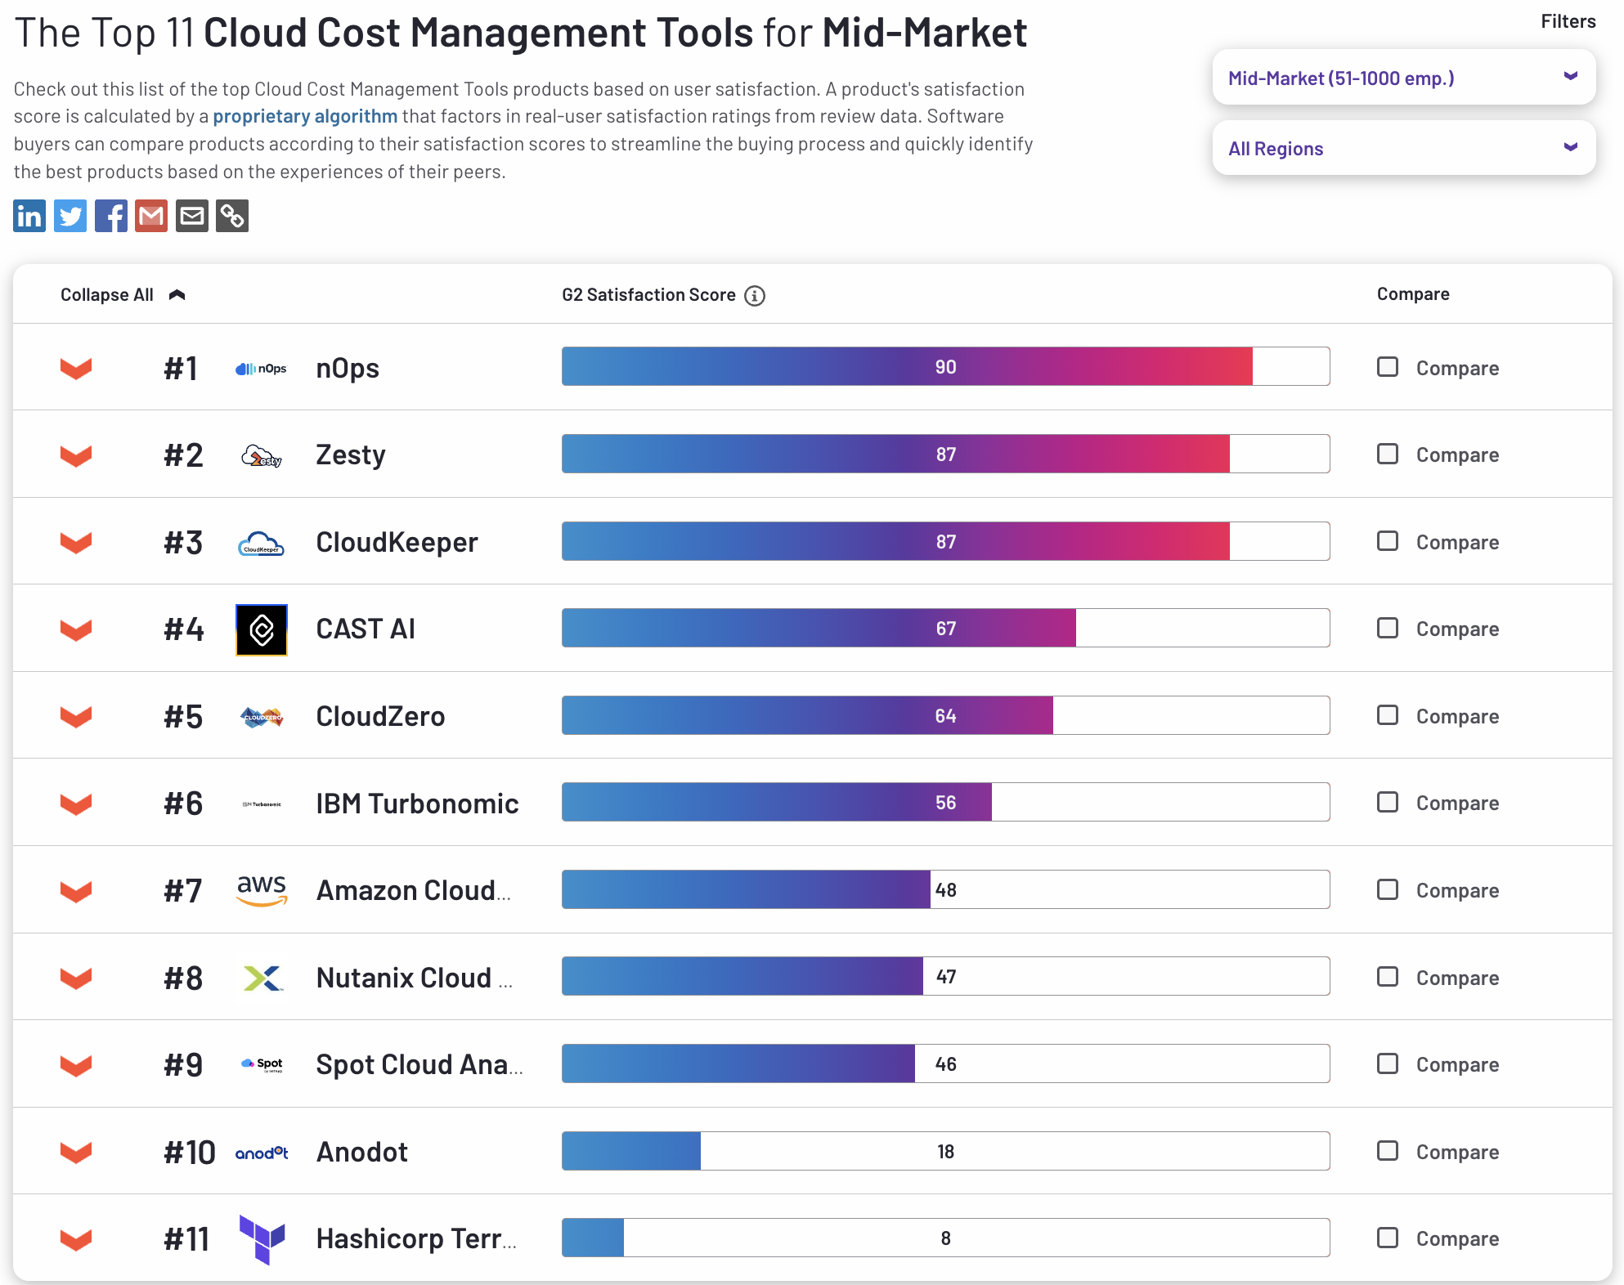Copy the page link icon
The image size is (1624, 1285).
pyautogui.click(x=232, y=216)
